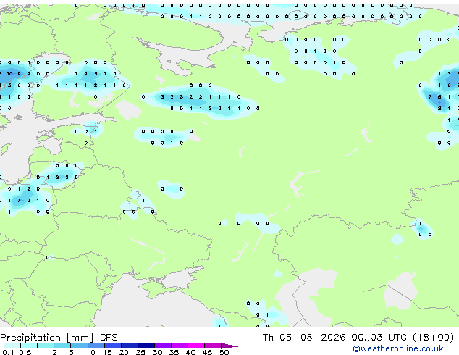Click the '0.5' legend scale label

click(x=25, y=352)
